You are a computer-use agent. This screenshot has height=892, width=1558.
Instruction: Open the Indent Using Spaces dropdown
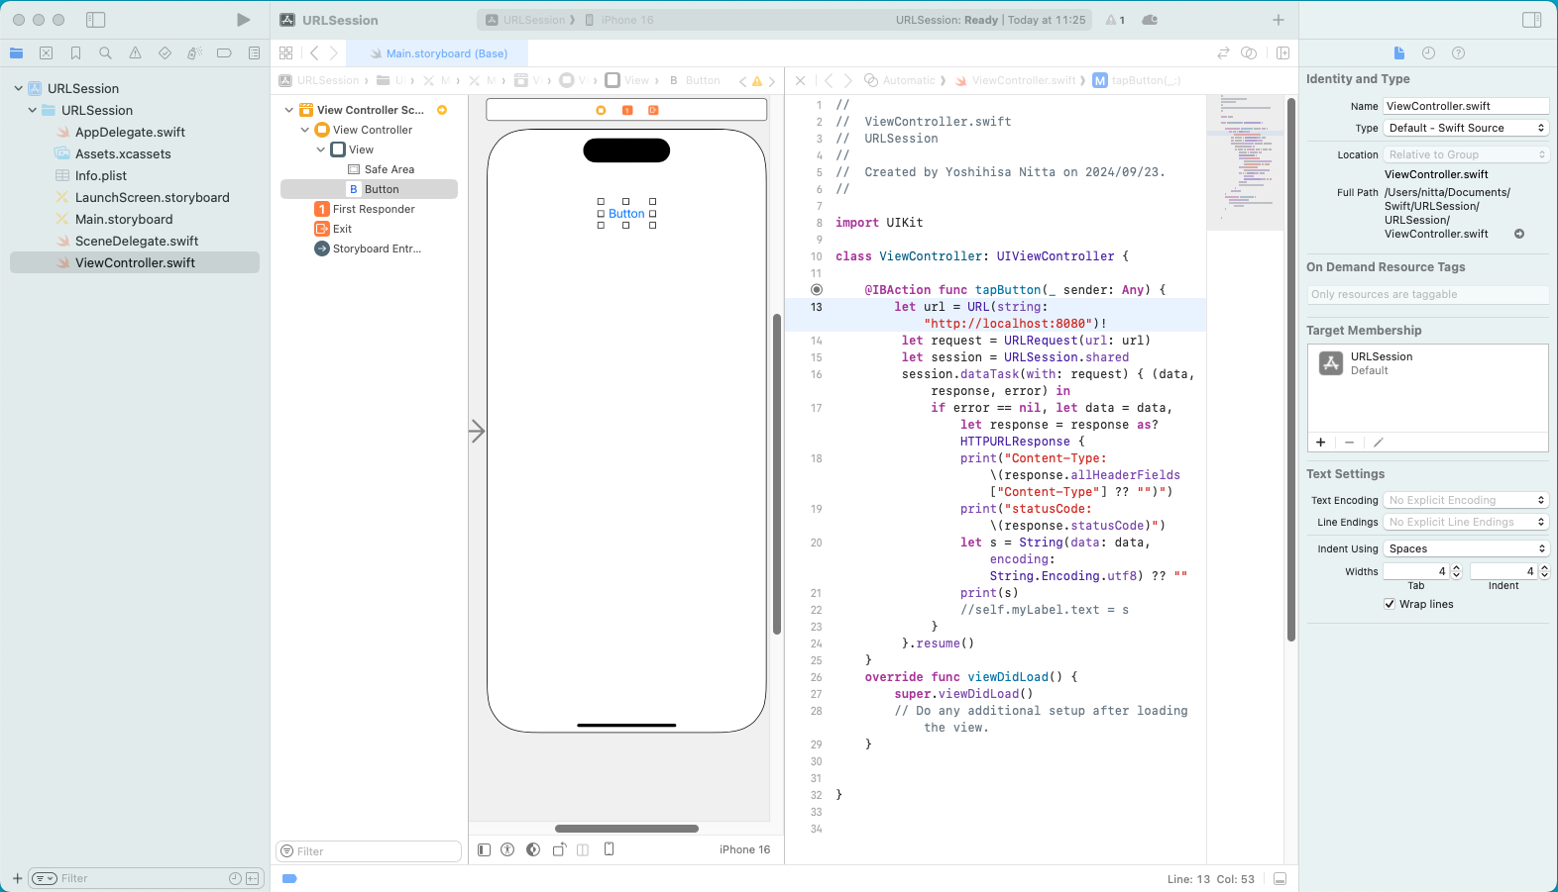tap(1466, 548)
